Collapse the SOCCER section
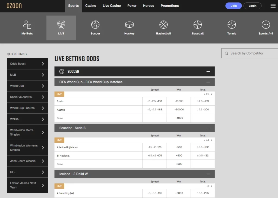Image resolution: width=278 pixels, height=198 pixels. point(208,71)
